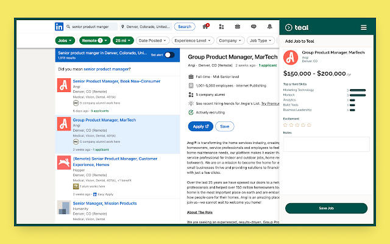390x244 pixels.
Task: Click Angi logo beside Group Product Manager listing
Action: tap(64, 124)
